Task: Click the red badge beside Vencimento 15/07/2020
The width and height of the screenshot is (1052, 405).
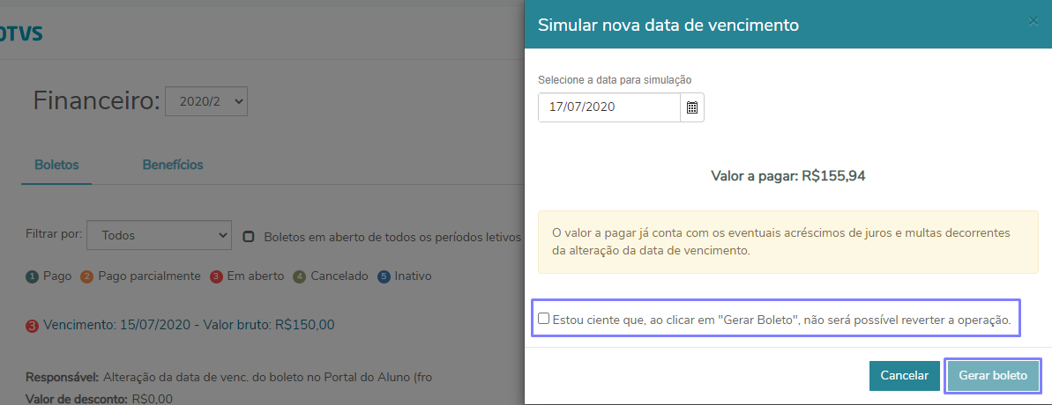Action: tap(33, 326)
